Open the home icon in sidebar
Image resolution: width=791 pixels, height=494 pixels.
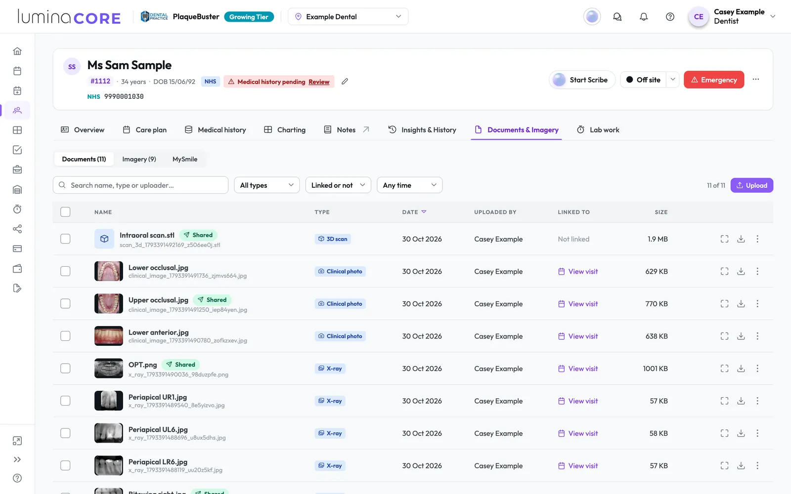click(x=17, y=51)
